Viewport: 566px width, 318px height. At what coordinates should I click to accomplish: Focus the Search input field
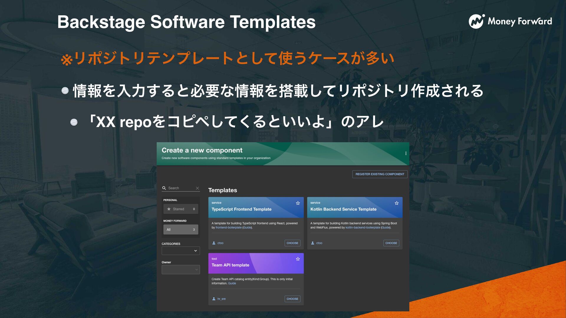coord(181,188)
